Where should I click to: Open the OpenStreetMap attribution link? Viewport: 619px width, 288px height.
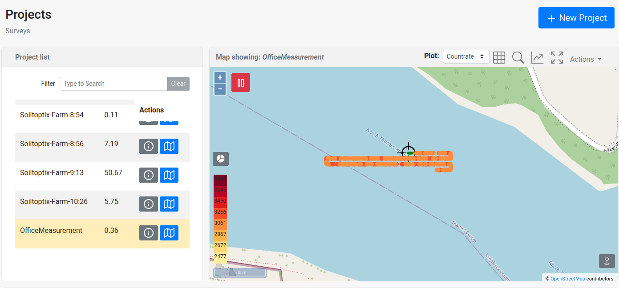(567, 279)
